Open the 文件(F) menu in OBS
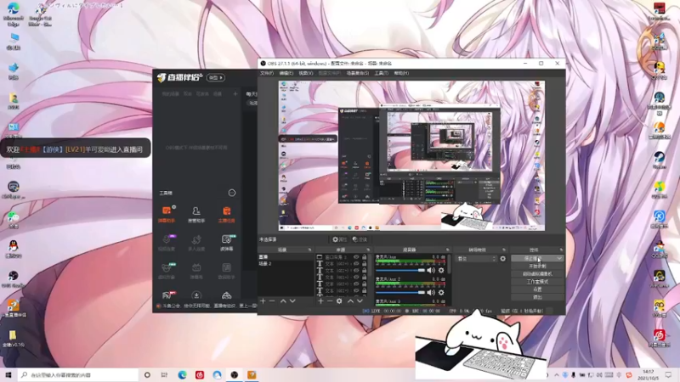The width and height of the screenshot is (680, 382). pos(267,73)
